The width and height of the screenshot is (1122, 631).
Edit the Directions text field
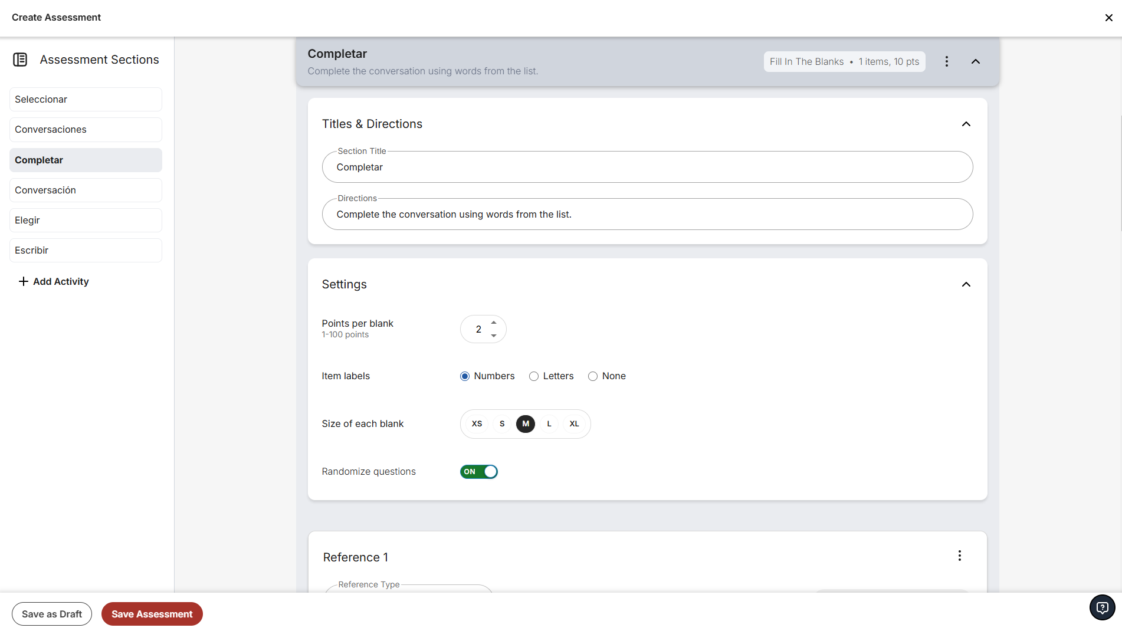[x=647, y=214]
